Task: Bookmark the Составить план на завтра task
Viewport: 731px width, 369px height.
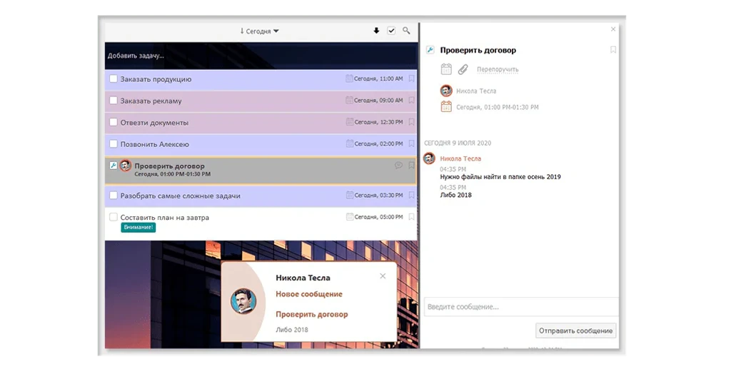Action: [x=411, y=217]
